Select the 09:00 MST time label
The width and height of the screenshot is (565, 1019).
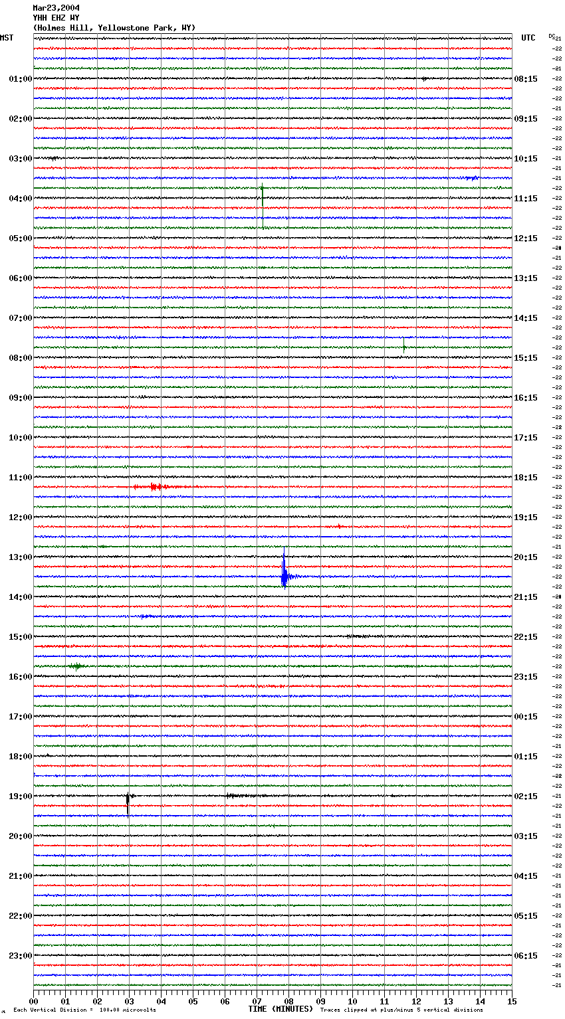[x=21, y=398]
